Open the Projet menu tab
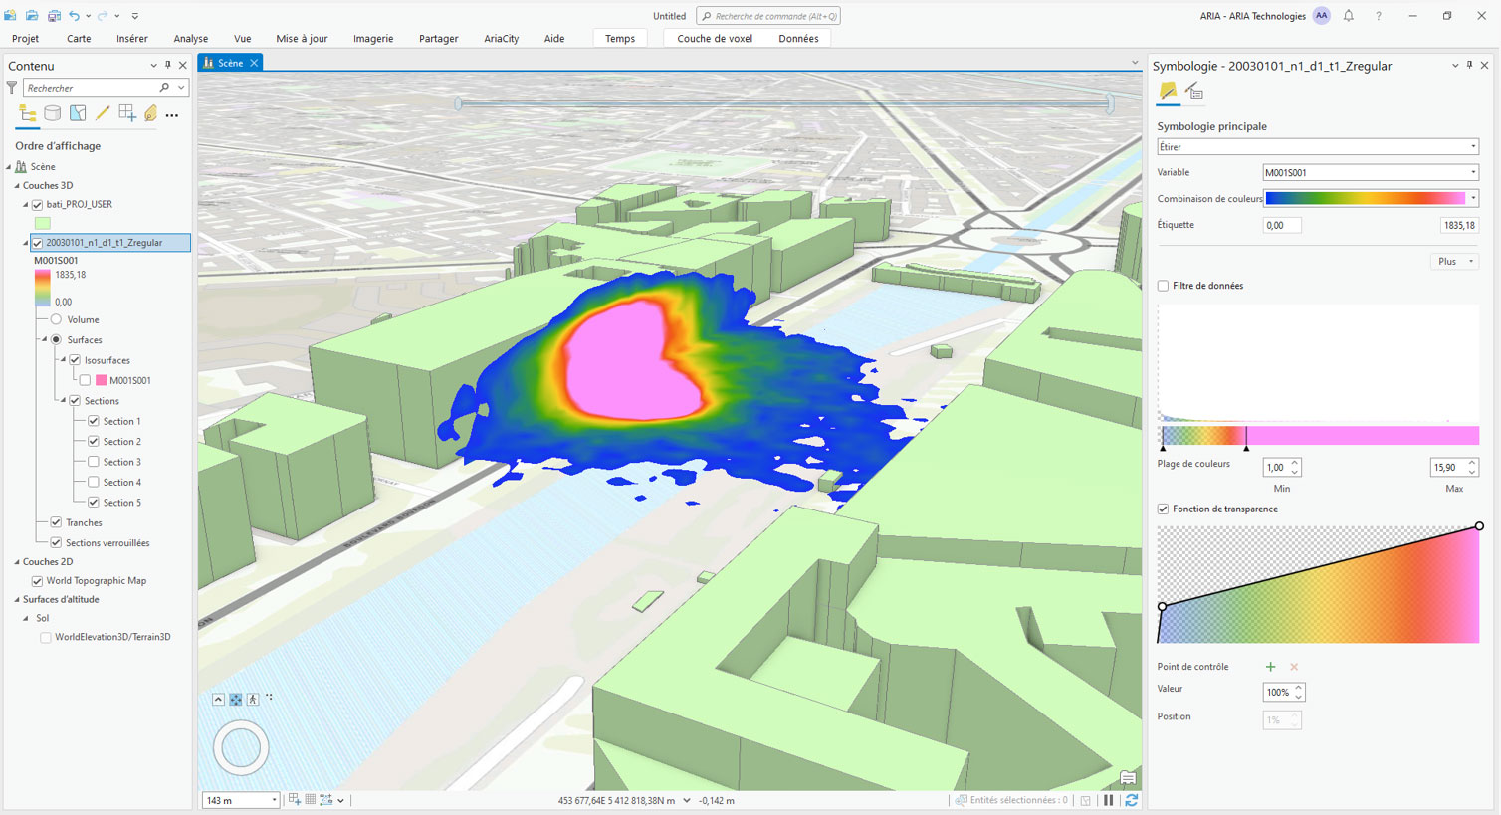This screenshot has height=815, width=1501. click(26, 39)
